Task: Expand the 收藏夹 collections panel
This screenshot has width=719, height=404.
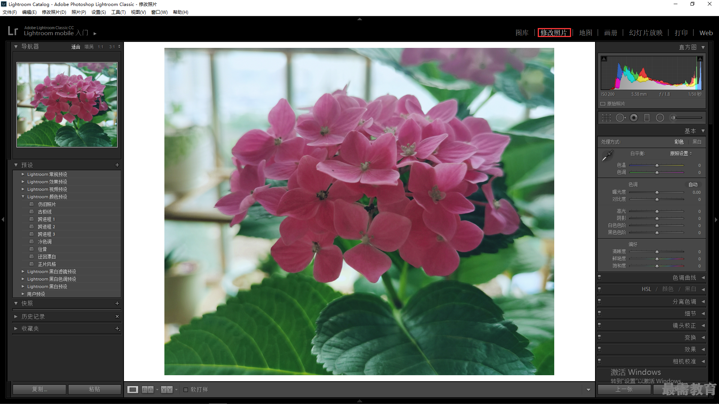Action: pos(16,328)
